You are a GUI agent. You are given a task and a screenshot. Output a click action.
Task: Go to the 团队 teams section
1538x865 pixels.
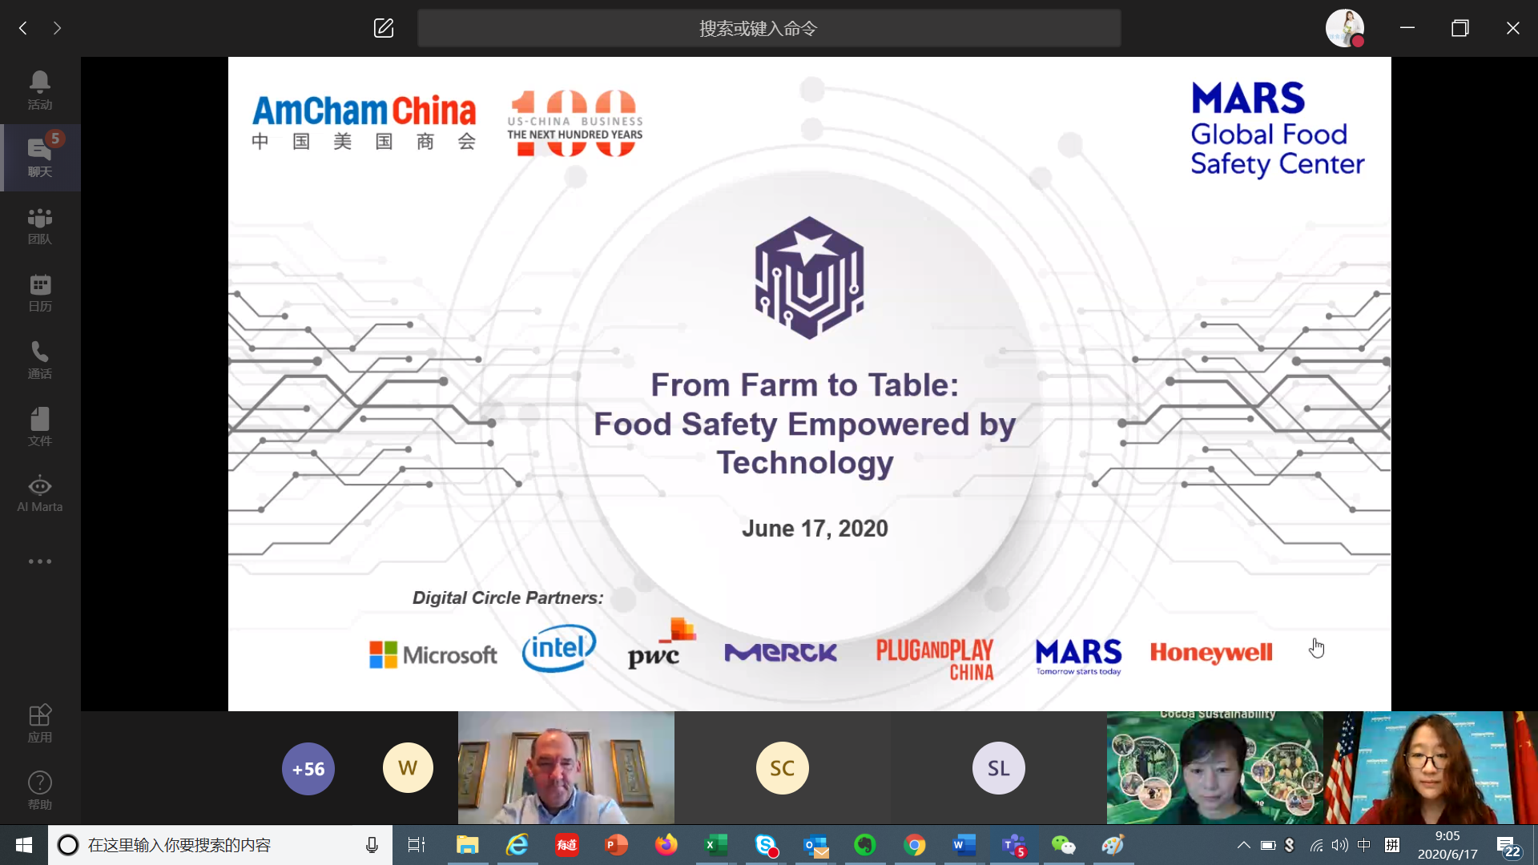pyautogui.click(x=40, y=225)
